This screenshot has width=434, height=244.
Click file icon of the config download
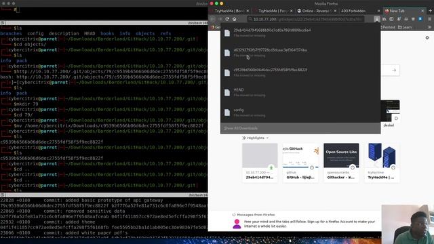(227, 113)
